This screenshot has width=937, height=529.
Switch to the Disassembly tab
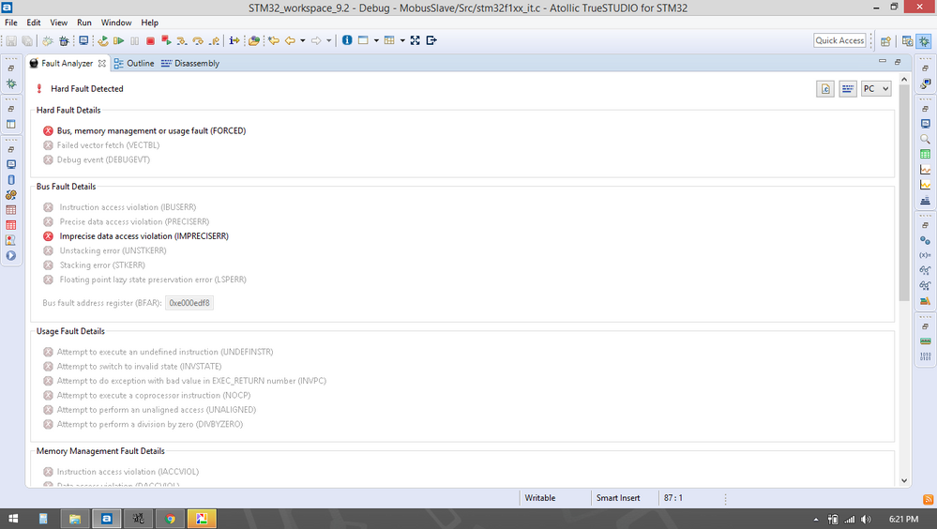click(x=190, y=64)
